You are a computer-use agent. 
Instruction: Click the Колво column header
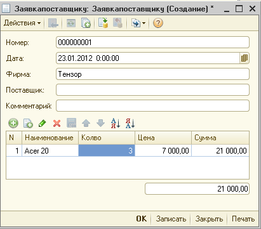(107, 138)
